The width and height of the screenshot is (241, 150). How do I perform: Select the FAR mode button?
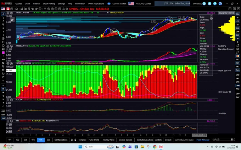3,118
